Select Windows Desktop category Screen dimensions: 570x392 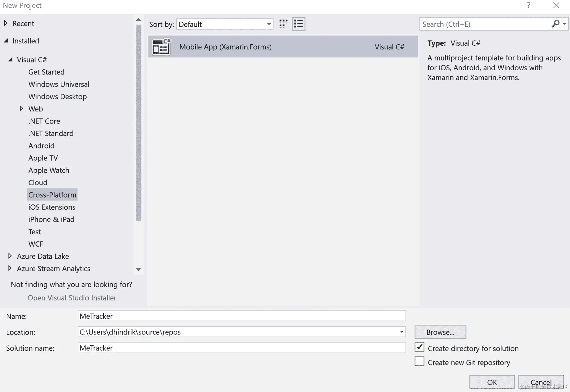pos(58,97)
